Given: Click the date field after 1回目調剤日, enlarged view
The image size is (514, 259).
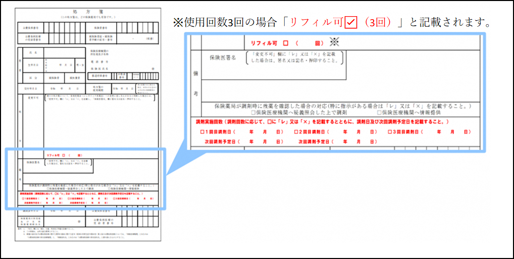Looking at the screenshot, I should (x=260, y=132).
